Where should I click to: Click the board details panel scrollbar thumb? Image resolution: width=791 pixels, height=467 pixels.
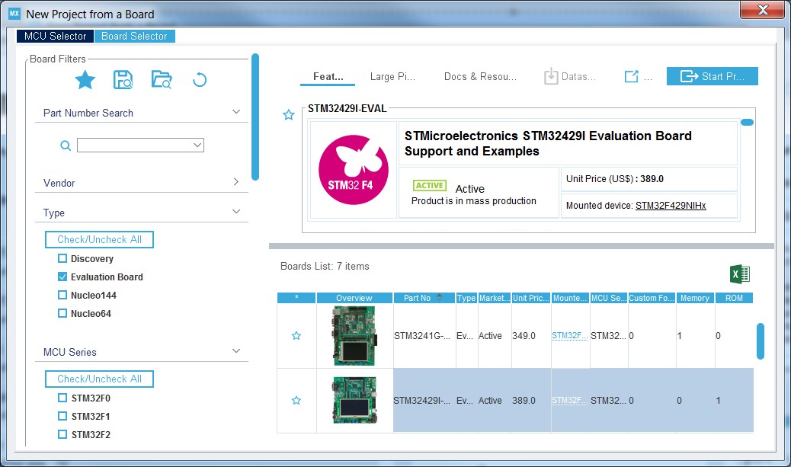click(747, 122)
